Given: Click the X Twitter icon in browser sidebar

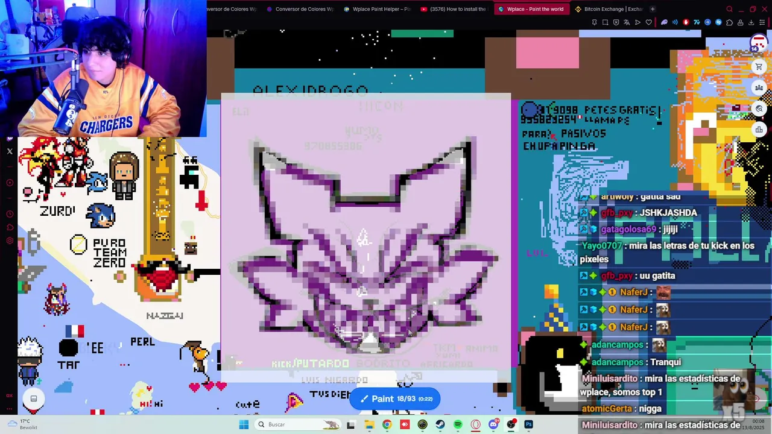Looking at the screenshot, I should point(10,151).
